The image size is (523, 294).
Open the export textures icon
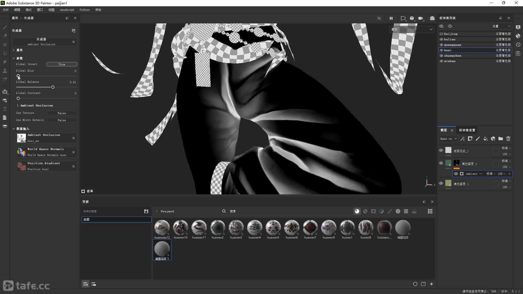pos(5,91)
